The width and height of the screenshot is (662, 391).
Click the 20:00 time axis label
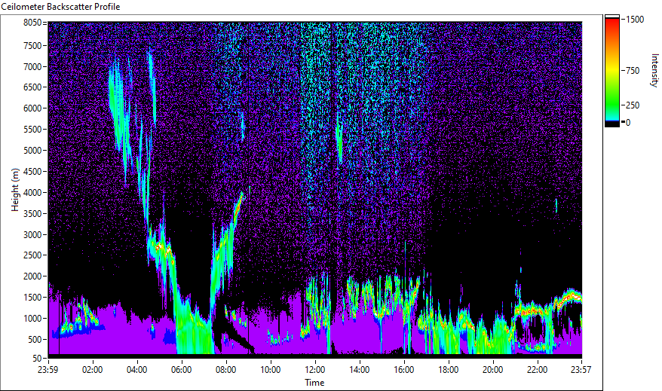(x=492, y=370)
